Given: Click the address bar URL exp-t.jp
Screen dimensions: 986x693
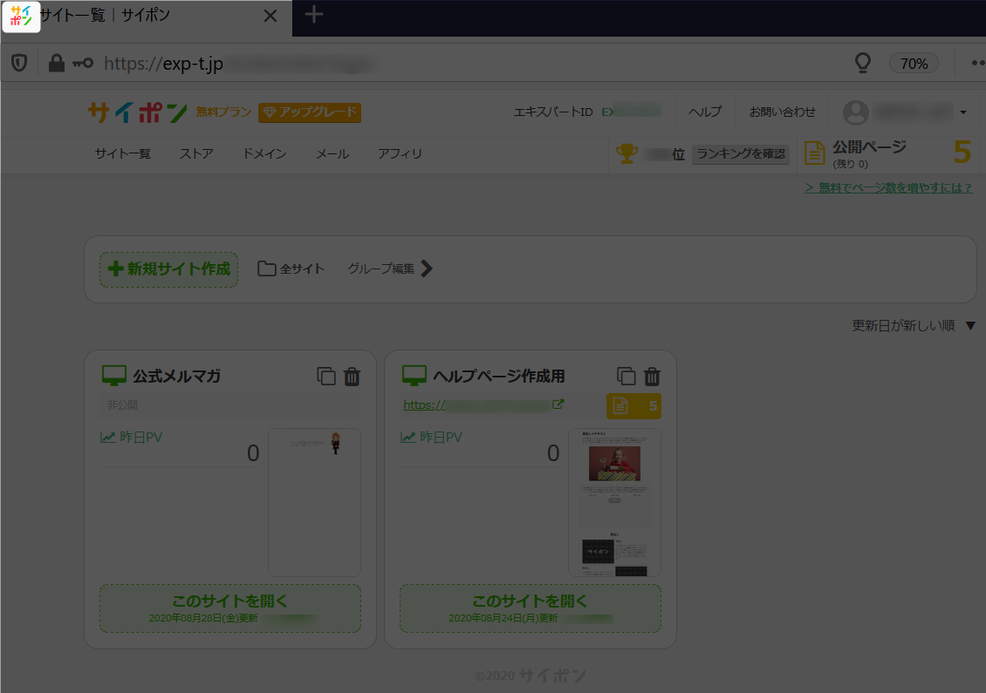Looking at the screenshot, I should [x=163, y=64].
